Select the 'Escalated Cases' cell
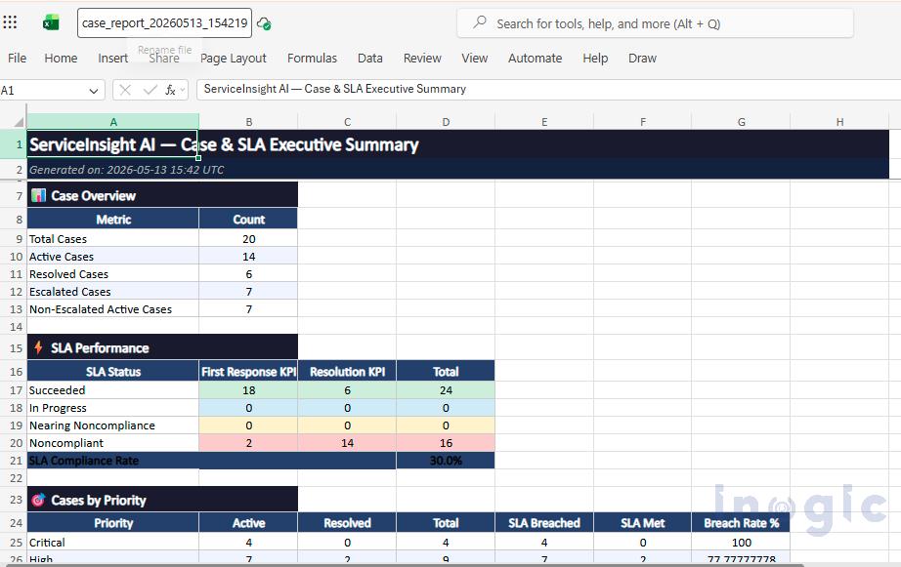Viewport: 901px width, 567px height. coord(113,292)
